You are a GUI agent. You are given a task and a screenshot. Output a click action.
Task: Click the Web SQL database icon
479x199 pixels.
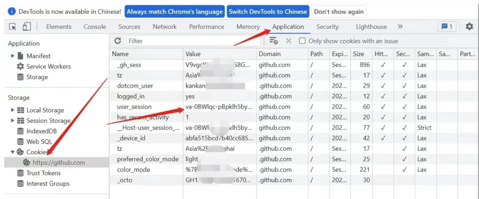coord(21,142)
